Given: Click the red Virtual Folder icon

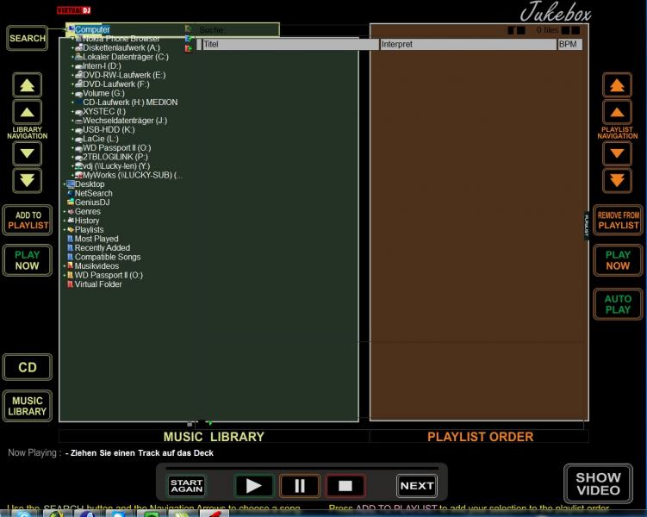Looking at the screenshot, I should point(70,284).
